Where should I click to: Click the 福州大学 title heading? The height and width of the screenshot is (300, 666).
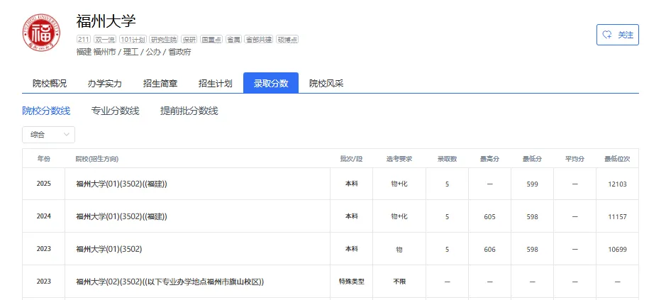point(106,21)
